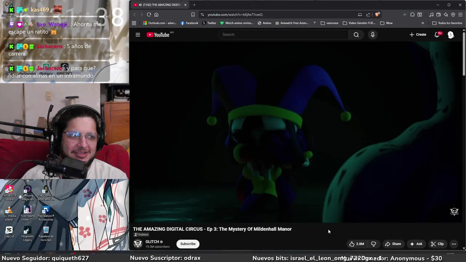The image size is (466, 262).
Task: Open the Aniwatch Free Anime bookmark
Action: click(x=292, y=23)
